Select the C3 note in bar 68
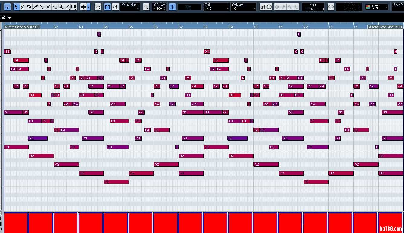The image size is (404, 233). pyautogui.click(x=216, y=147)
